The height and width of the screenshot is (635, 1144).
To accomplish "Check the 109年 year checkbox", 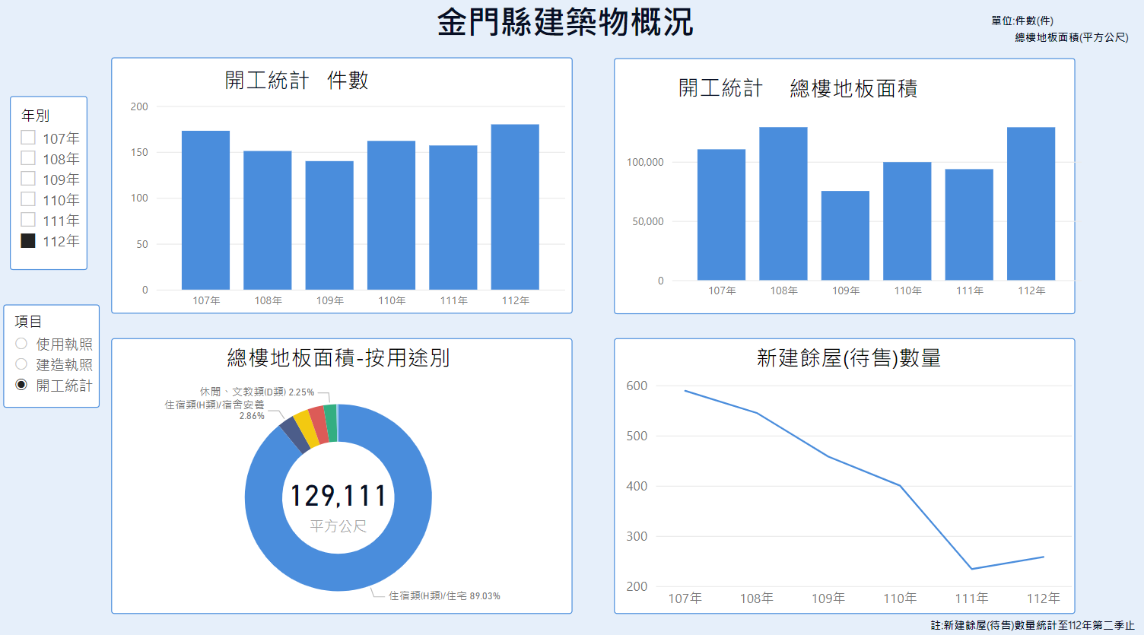I will 28,179.
